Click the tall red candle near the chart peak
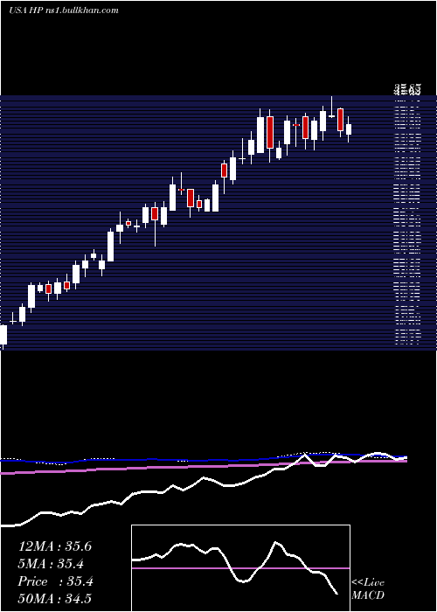Screen dimensions: 437x612 (269, 132)
